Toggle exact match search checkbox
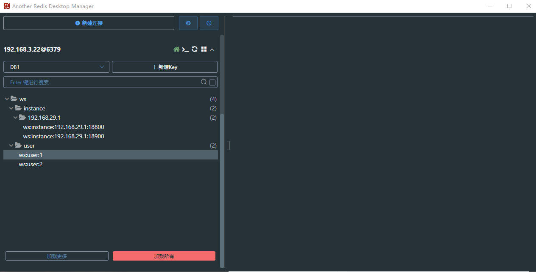Viewport: 536px width, 272px height. [x=212, y=82]
